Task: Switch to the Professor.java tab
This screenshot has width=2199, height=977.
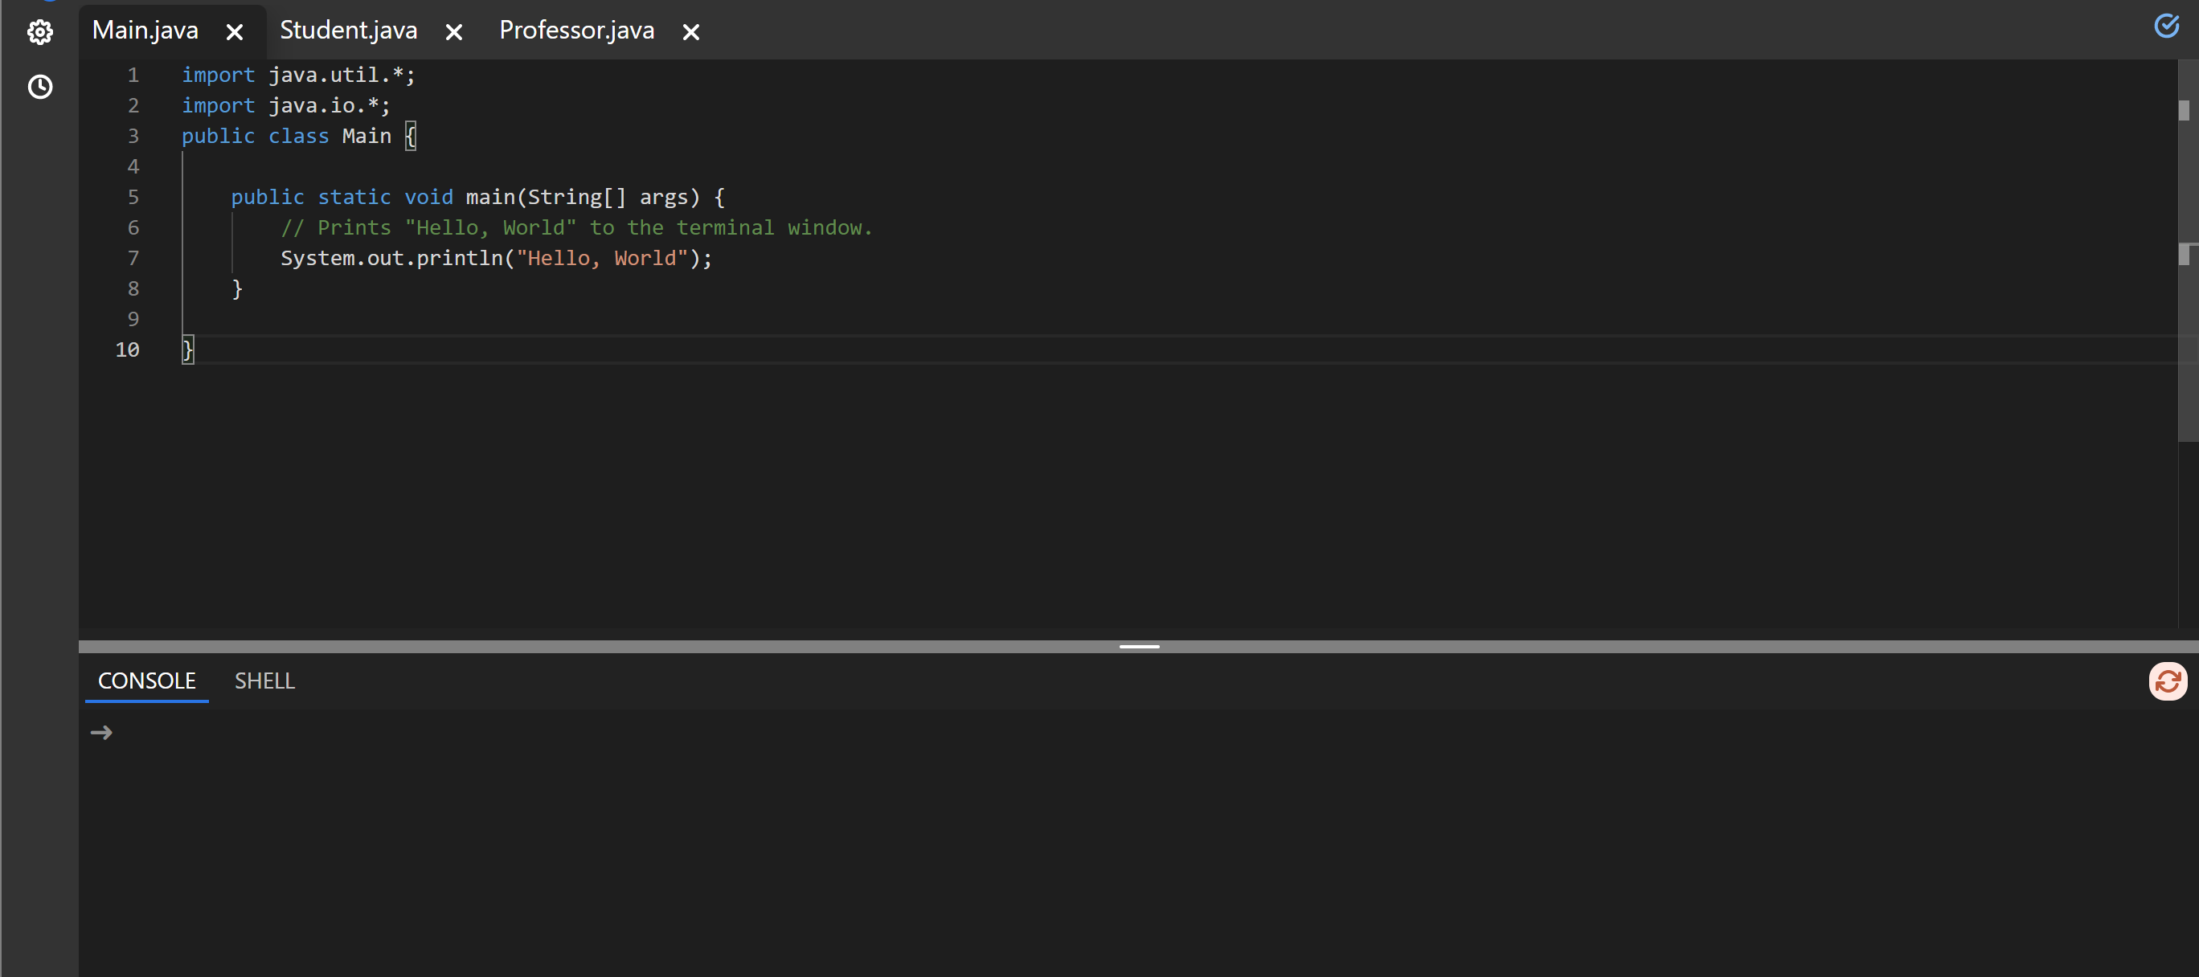Action: click(x=576, y=31)
